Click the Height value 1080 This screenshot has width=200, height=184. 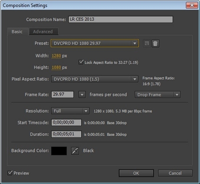pos(56,67)
